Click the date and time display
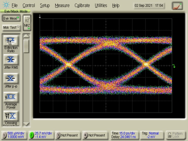This screenshot has width=188, height=141. pos(149,6)
